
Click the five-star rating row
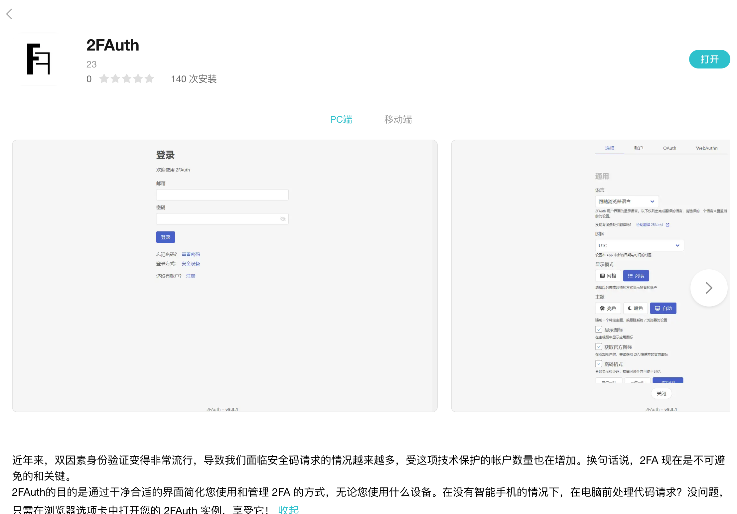tap(127, 79)
